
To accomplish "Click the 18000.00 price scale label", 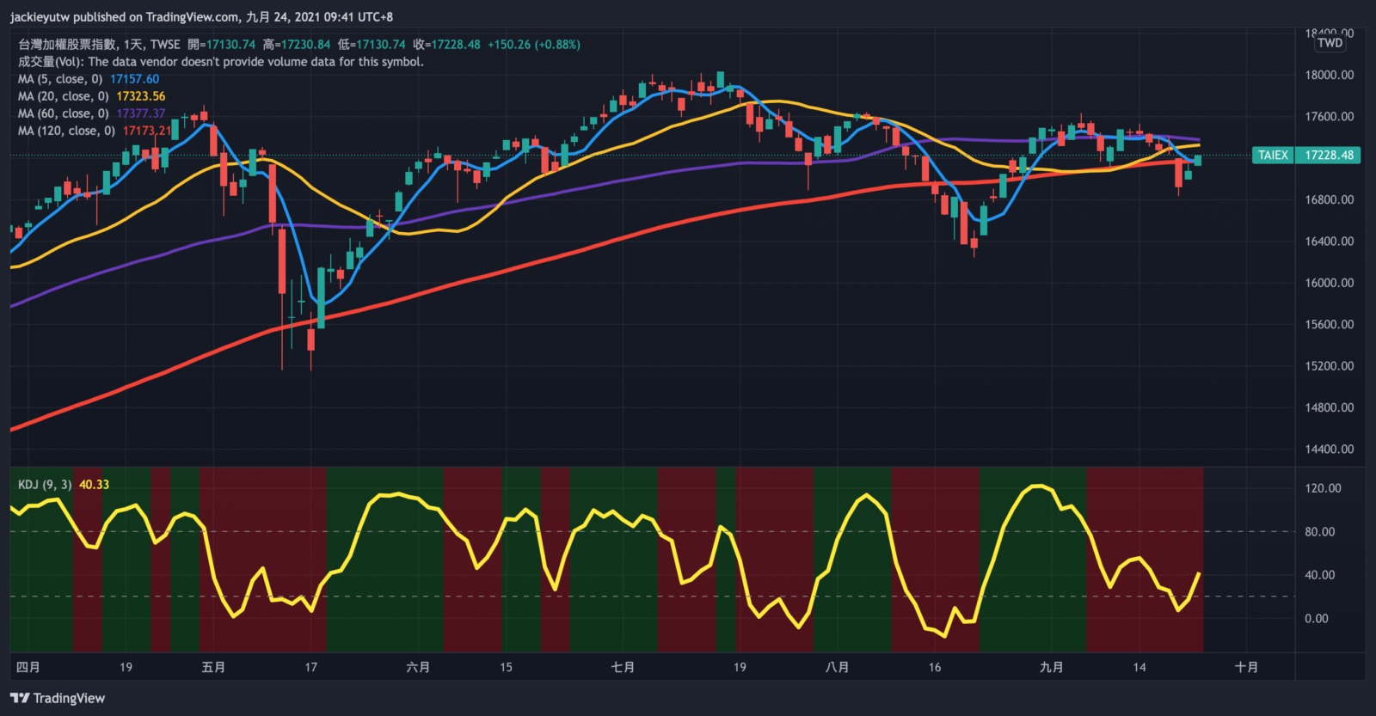I will click(x=1329, y=75).
